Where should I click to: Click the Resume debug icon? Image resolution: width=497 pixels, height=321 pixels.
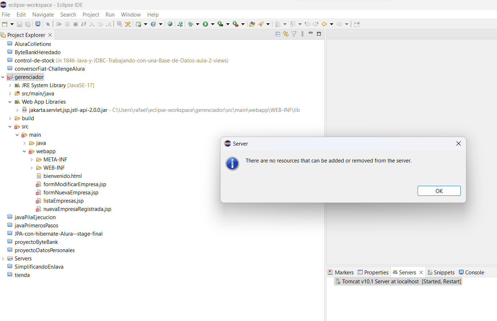click(x=59, y=24)
